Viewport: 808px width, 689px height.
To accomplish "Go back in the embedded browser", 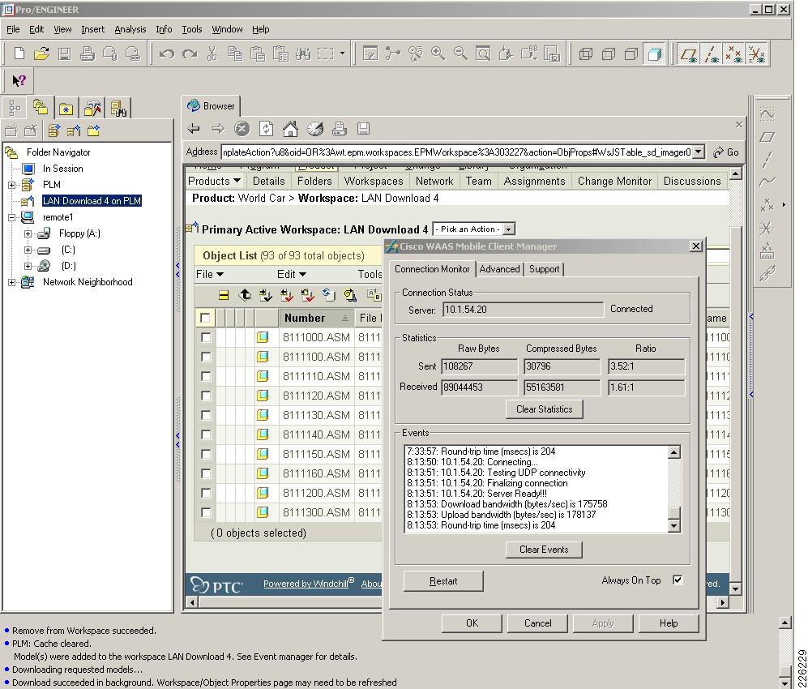I will 194,128.
